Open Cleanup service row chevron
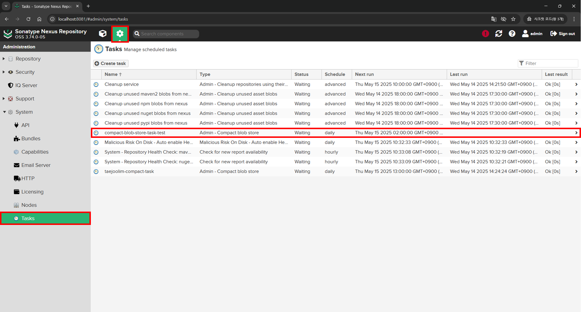581x312 pixels. coord(576,84)
